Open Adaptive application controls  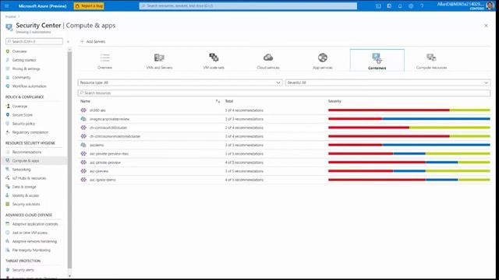pos(35,224)
